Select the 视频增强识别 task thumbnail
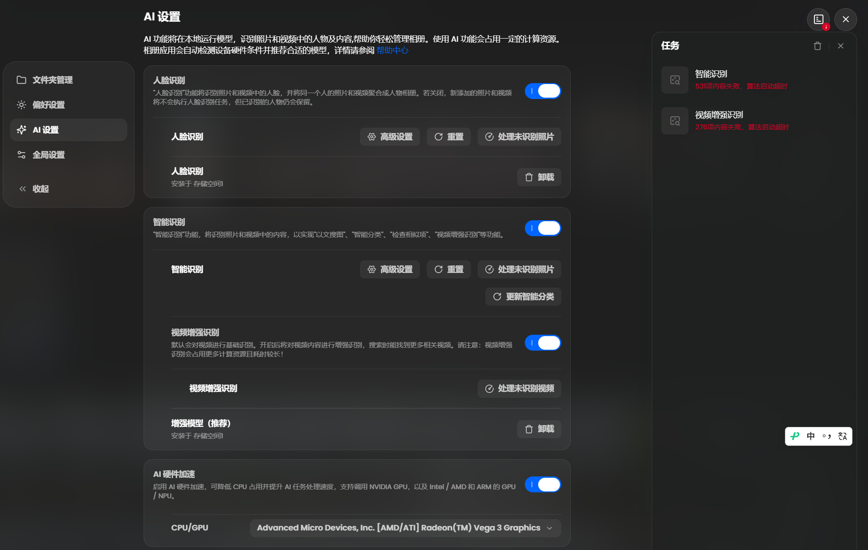 coord(675,121)
